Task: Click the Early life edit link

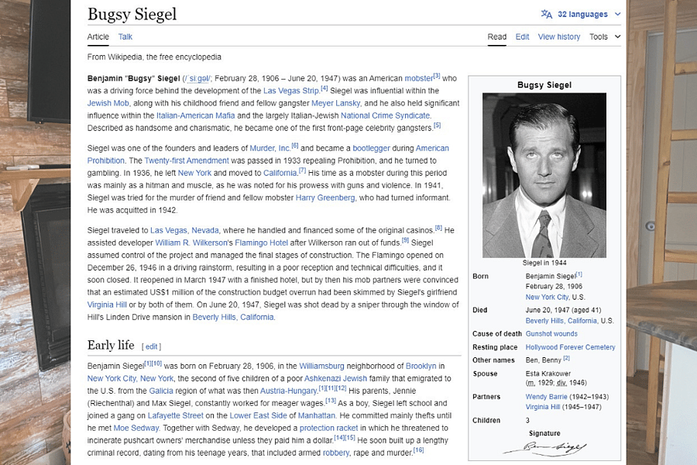Action: [151, 346]
